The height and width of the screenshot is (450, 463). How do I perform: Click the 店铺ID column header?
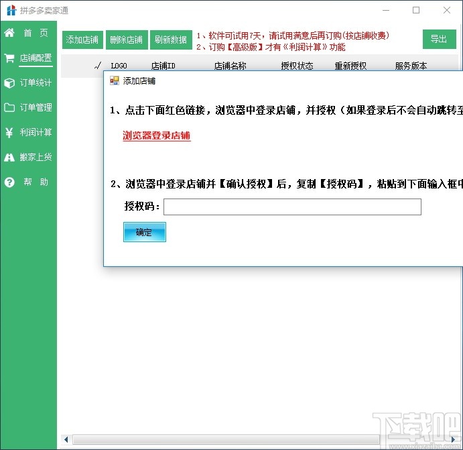tap(163, 66)
